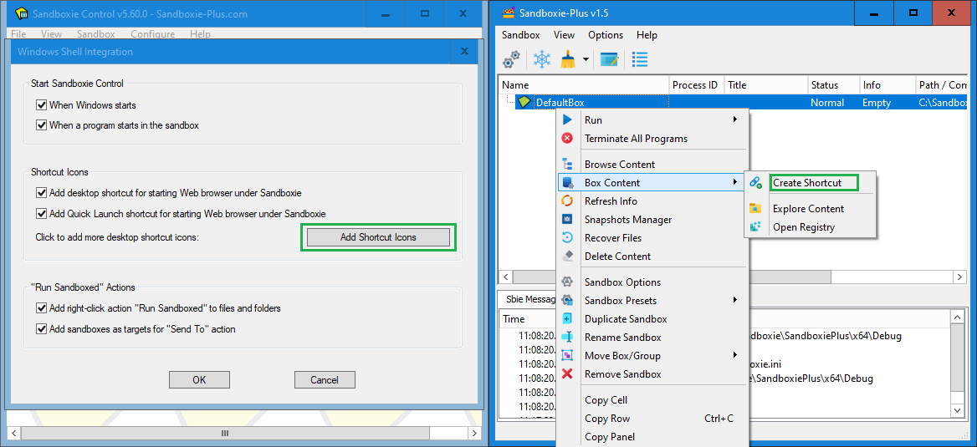Toggle "When a program starts in the sandbox"

(41, 125)
